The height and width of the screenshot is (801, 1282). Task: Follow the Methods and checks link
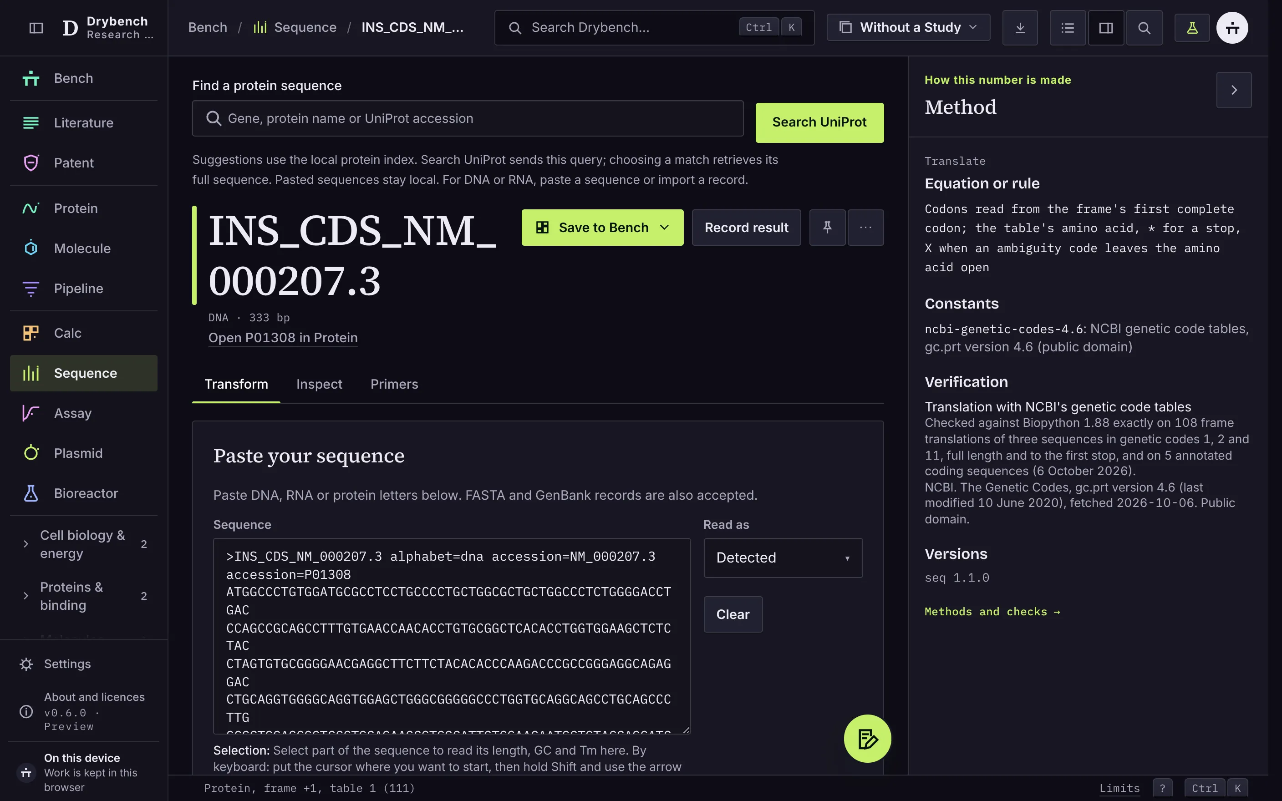coord(992,611)
